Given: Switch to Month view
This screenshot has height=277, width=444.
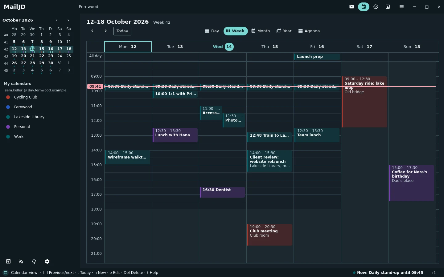Looking at the screenshot, I should pos(261,31).
